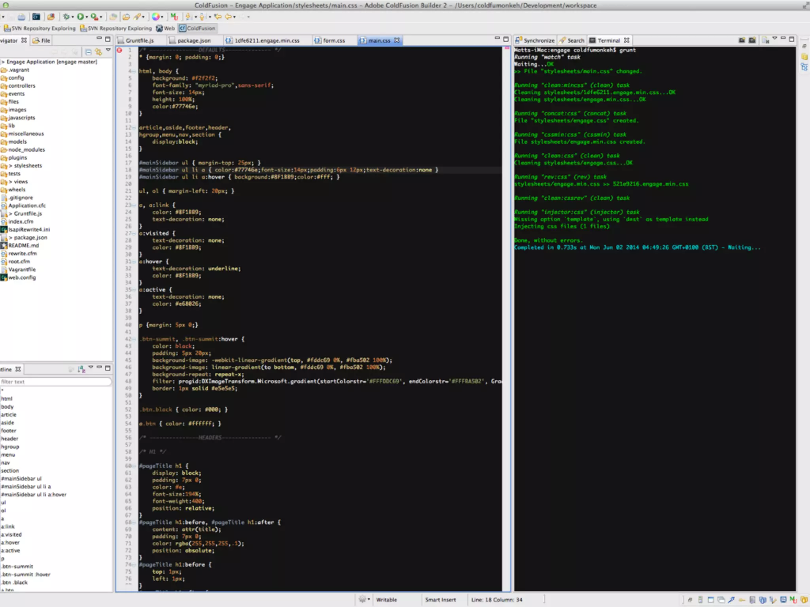Image resolution: width=810 pixels, height=607 pixels.
Task: Click the debug bug icon in toolbar
Action: pyautogui.click(x=66, y=17)
